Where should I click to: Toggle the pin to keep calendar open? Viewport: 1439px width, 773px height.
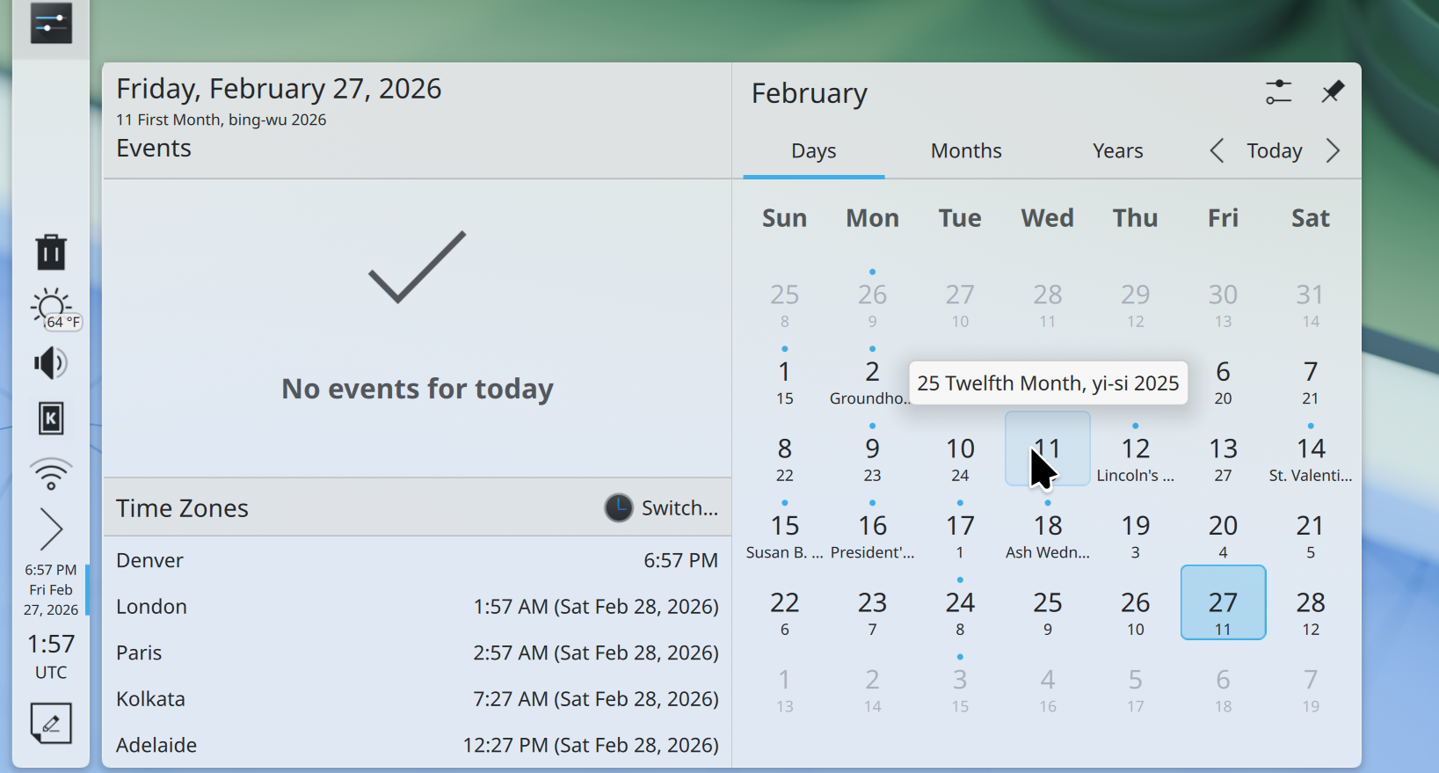(1333, 92)
